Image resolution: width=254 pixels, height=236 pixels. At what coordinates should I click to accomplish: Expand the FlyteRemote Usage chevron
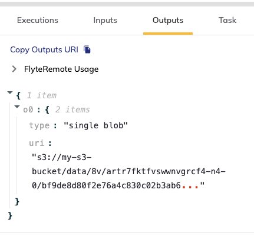(x=14, y=69)
